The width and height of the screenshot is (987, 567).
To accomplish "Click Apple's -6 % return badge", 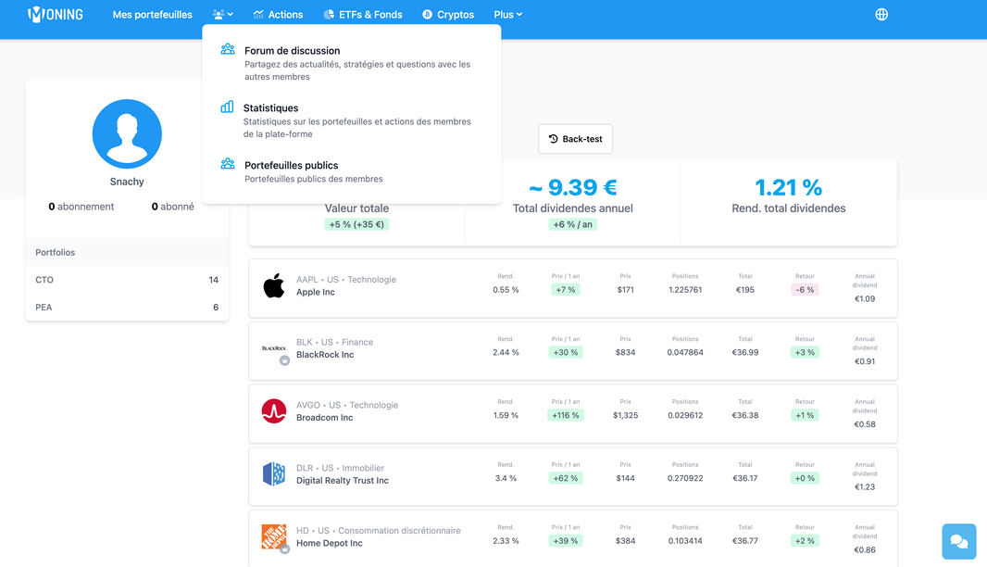I will [x=805, y=290].
